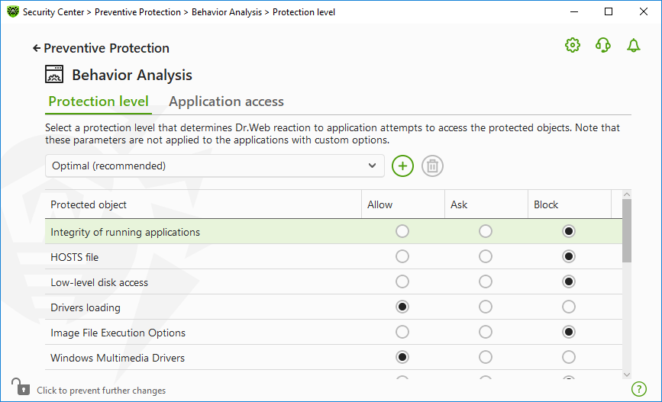Set HOSTS file to Ask

pyautogui.click(x=485, y=256)
